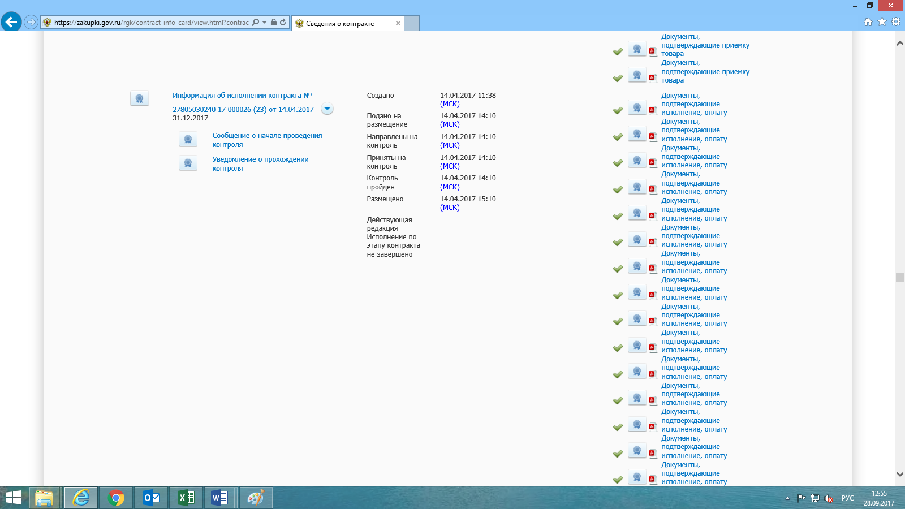Open the browser Home page icon
The width and height of the screenshot is (905, 509).
tap(868, 22)
